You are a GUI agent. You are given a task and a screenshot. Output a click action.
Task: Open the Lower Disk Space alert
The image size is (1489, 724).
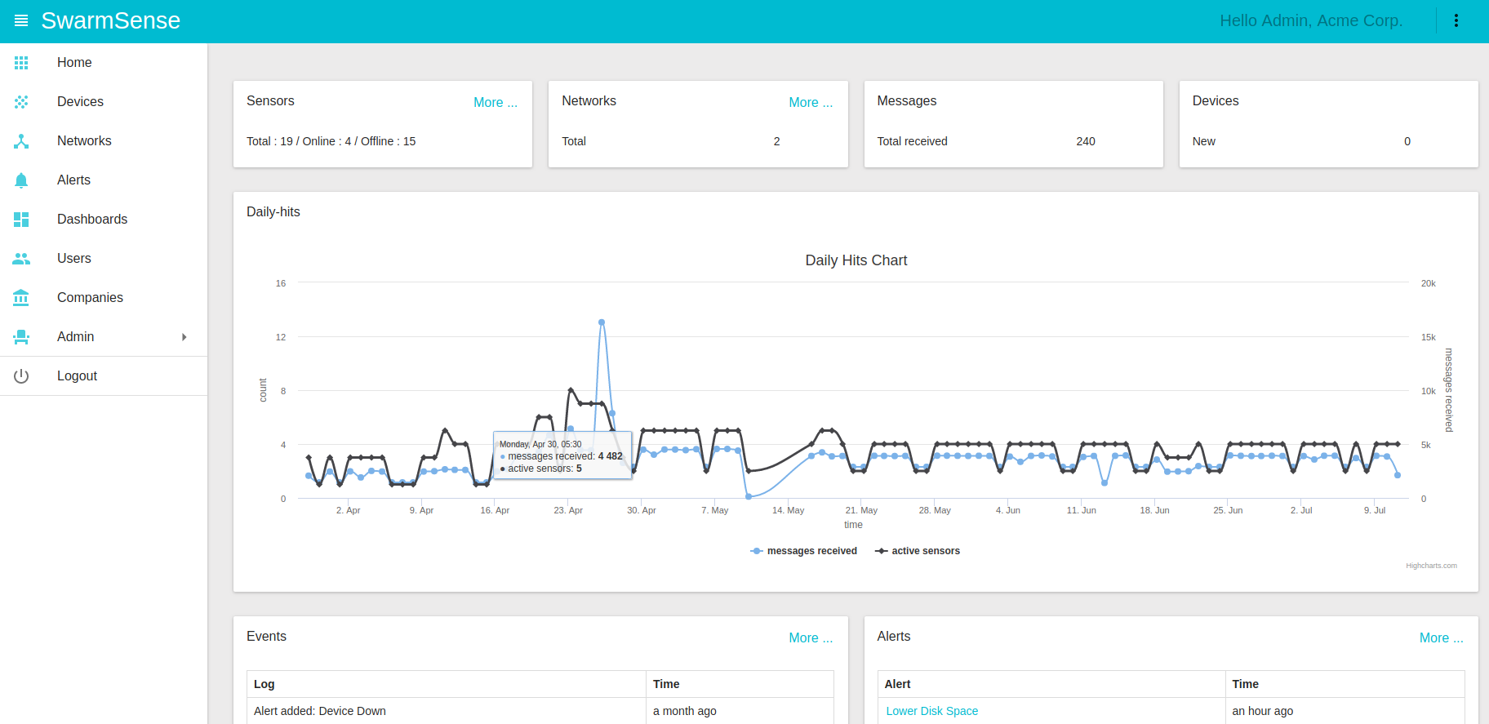tap(932, 711)
